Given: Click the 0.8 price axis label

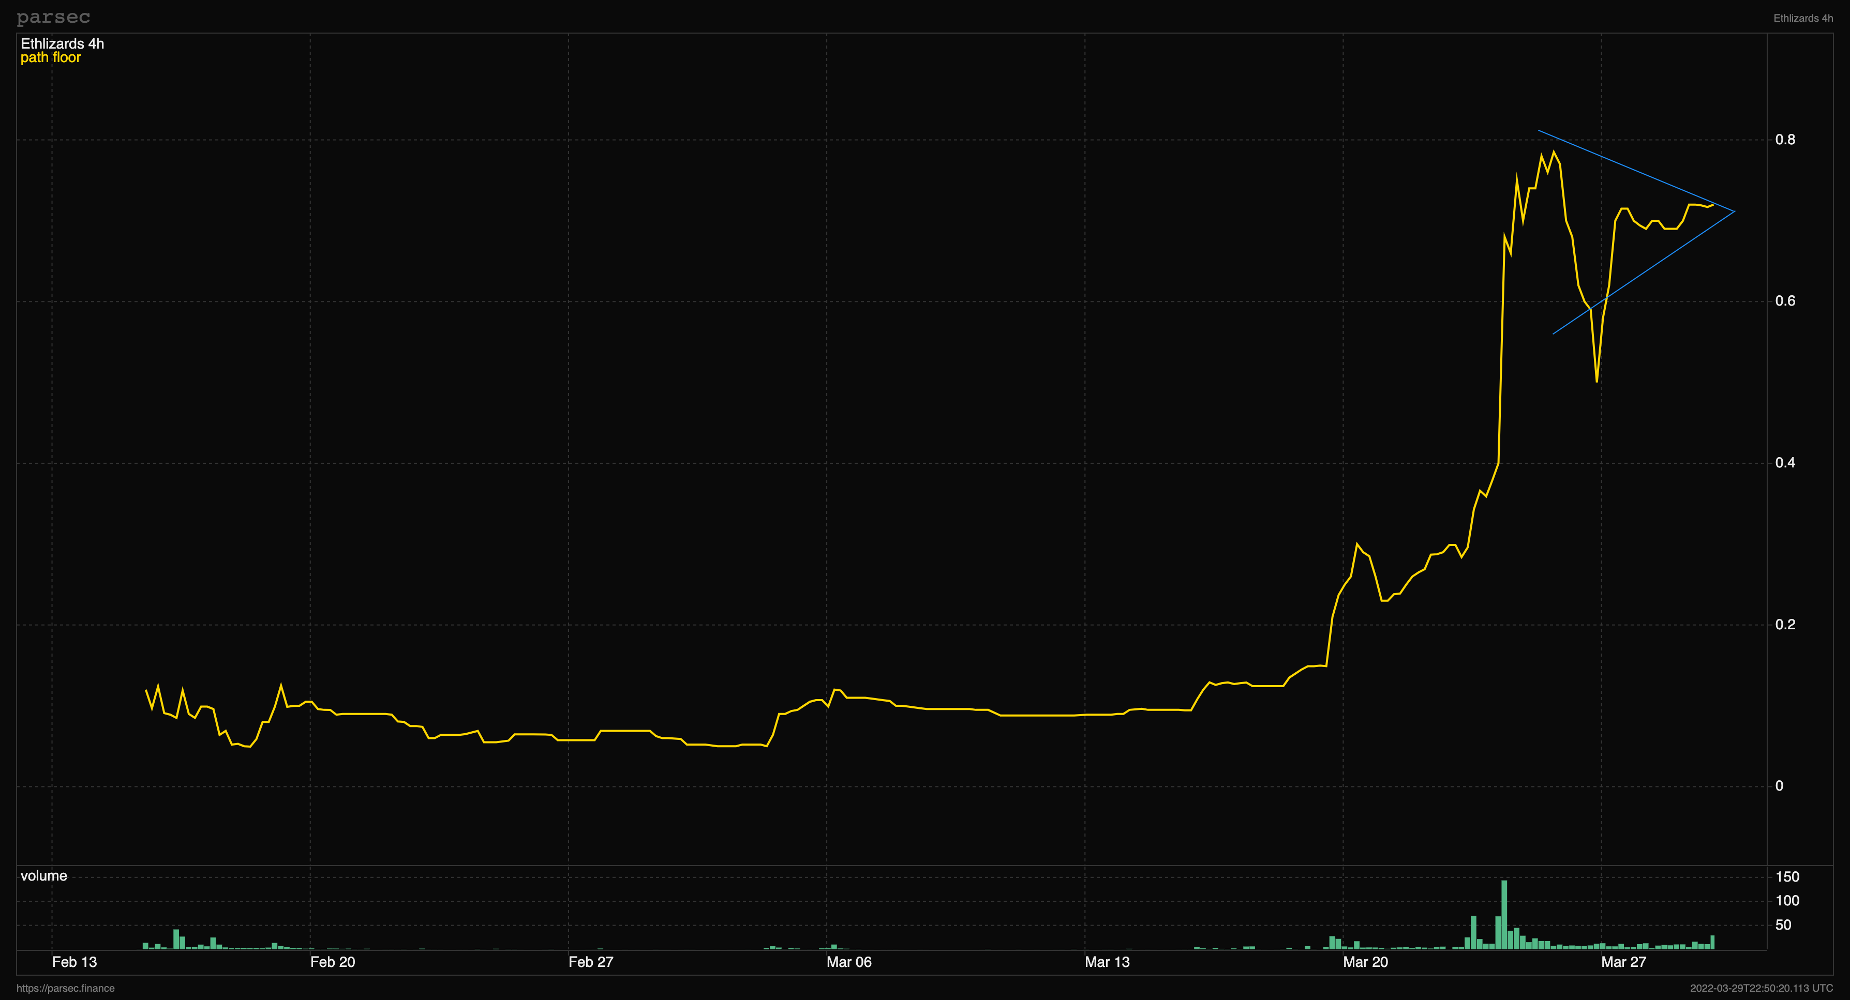Looking at the screenshot, I should 1785,139.
